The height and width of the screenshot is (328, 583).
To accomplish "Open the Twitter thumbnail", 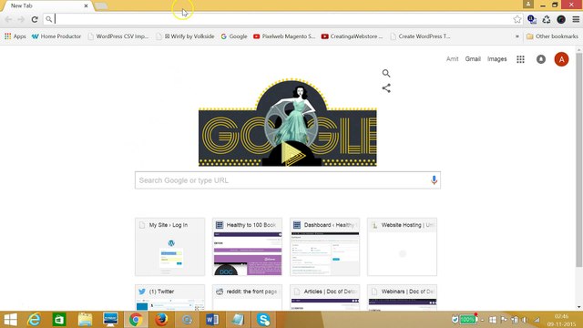I will [x=170, y=298].
